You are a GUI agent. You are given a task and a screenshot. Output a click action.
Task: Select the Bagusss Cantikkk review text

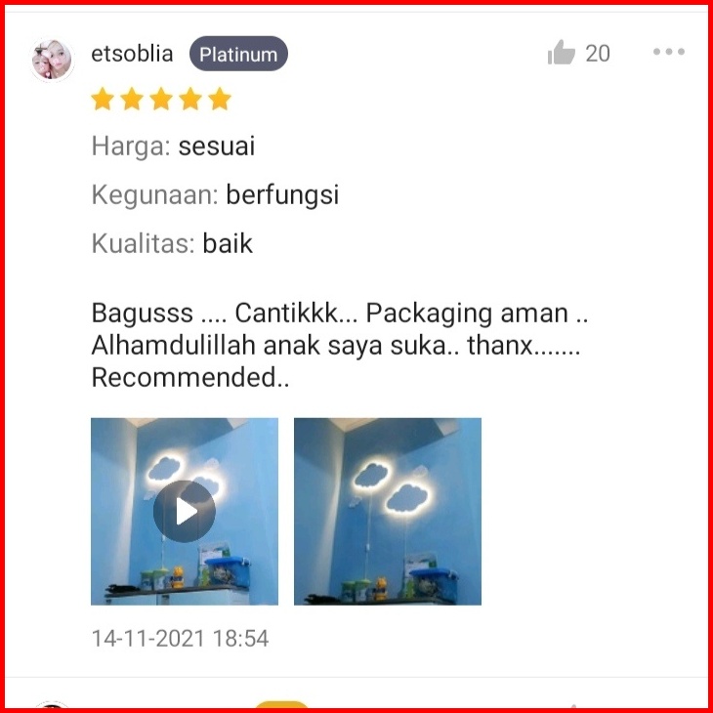click(340, 345)
